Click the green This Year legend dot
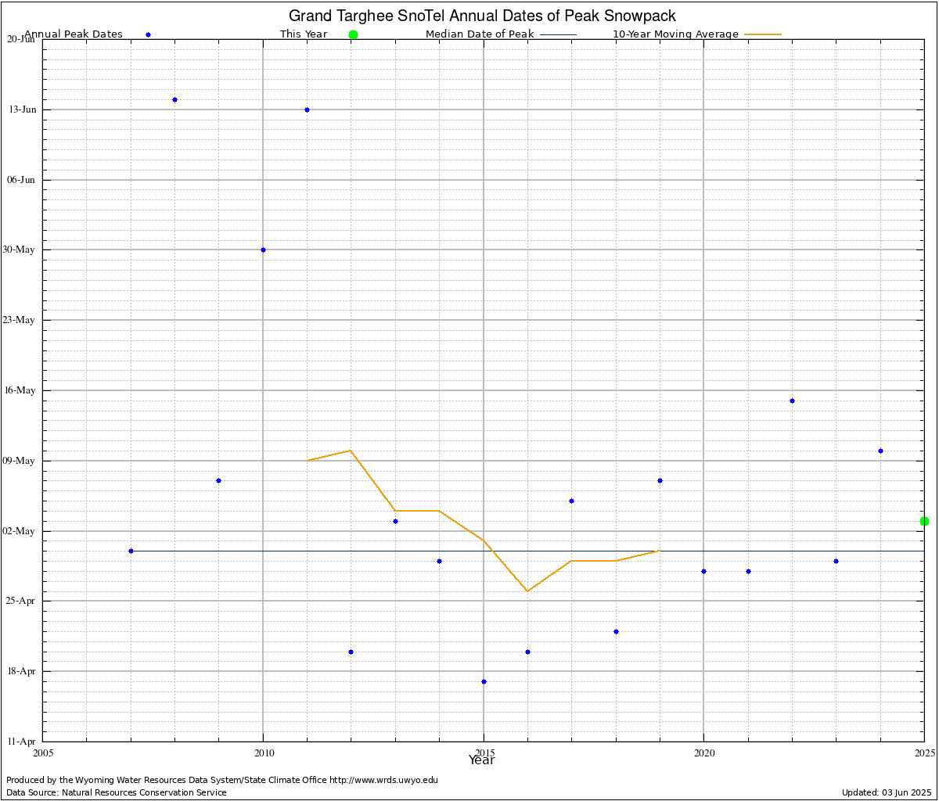This screenshot has width=939, height=801. [353, 34]
